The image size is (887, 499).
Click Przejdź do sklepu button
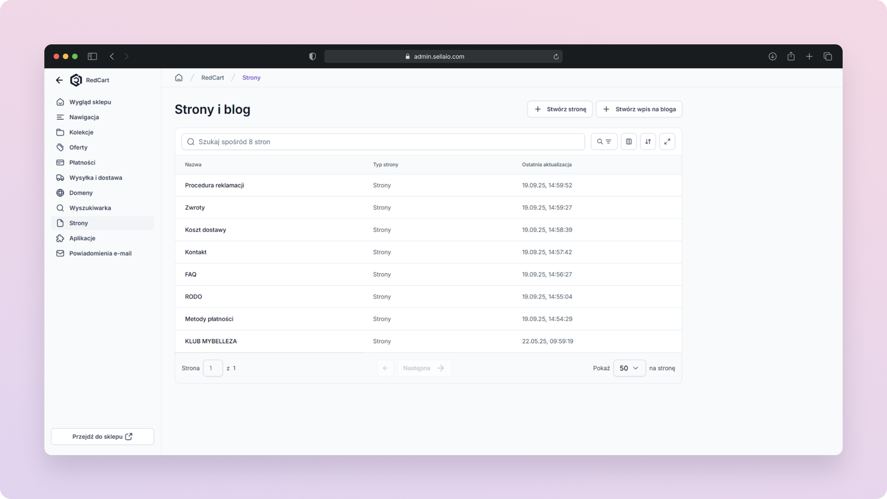coord(103,437)
